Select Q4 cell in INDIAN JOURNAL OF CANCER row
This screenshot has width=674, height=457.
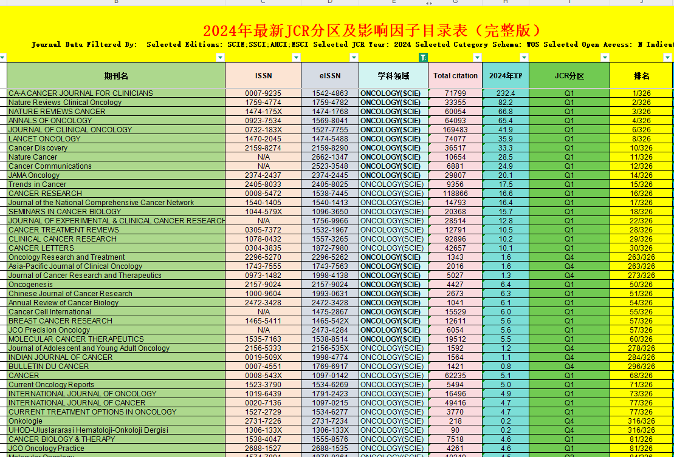coord(569,357)
